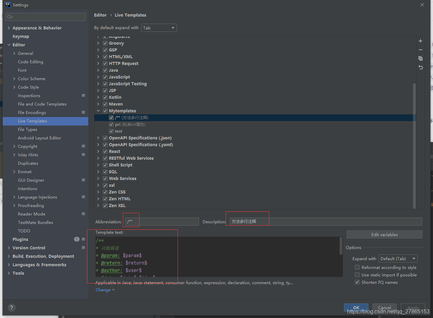Expand the Version Control settings section
The height and width of the screenshot is (318, 433).
9,248
